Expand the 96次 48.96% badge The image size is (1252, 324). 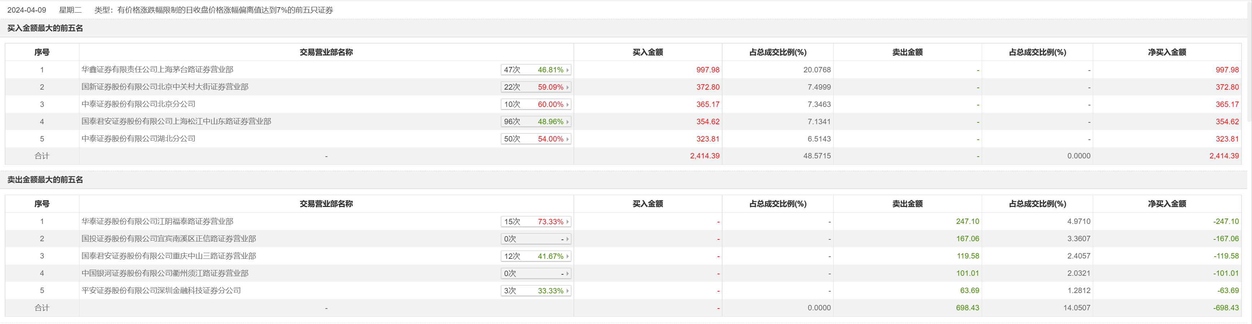(x=536, y=122)
